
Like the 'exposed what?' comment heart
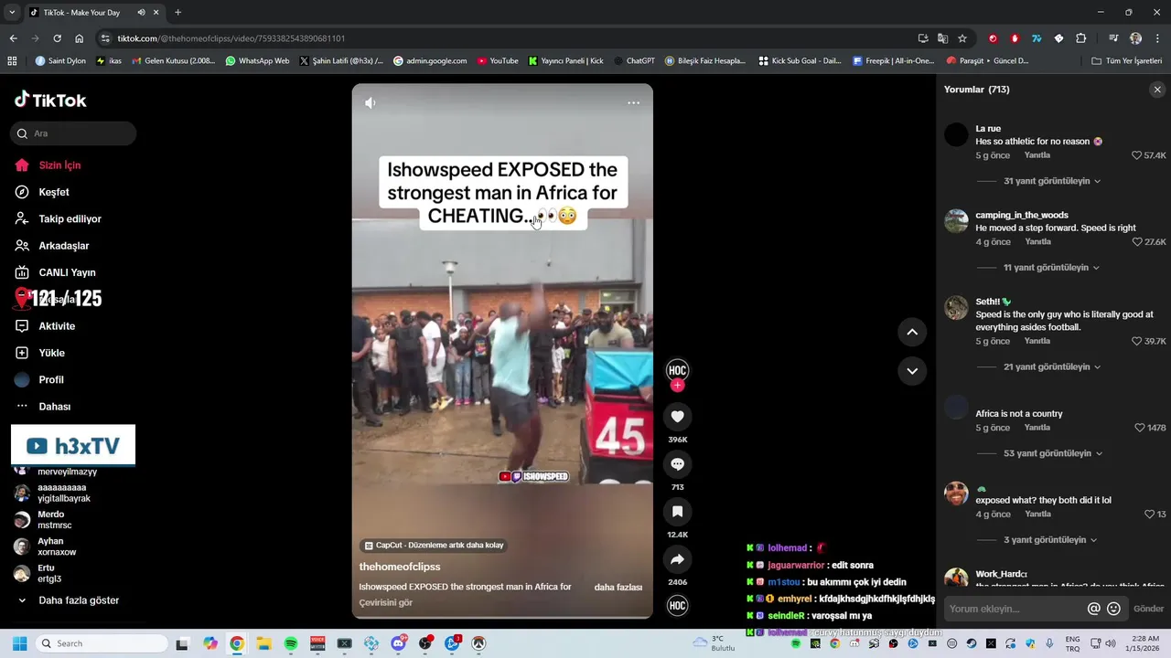pos(1149,515)
